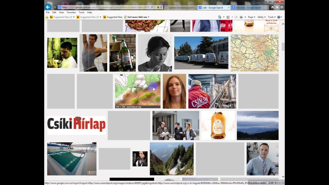Close the csiki - Google Search tab
The height and width of the screenshot is (185, 329).
229,7
